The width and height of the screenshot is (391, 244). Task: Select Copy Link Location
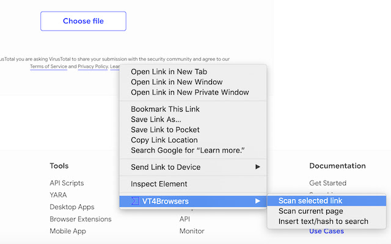[165, 140]
